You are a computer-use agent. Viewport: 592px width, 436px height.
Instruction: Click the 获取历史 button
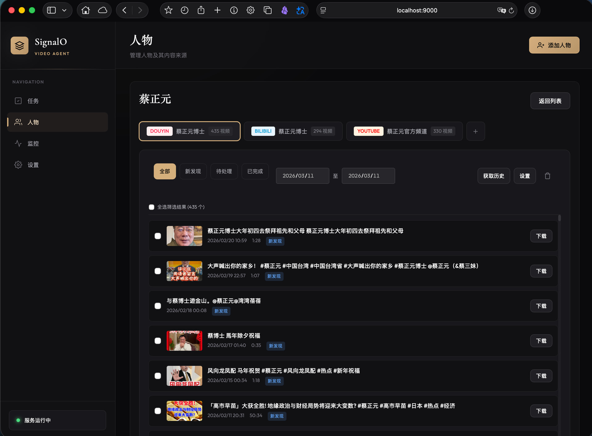(493, 176)
